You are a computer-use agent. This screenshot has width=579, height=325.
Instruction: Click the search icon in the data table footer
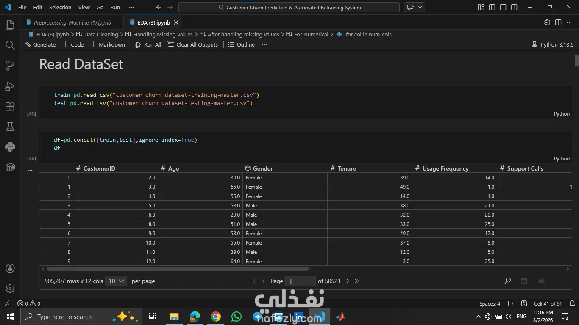click(507, 281)
